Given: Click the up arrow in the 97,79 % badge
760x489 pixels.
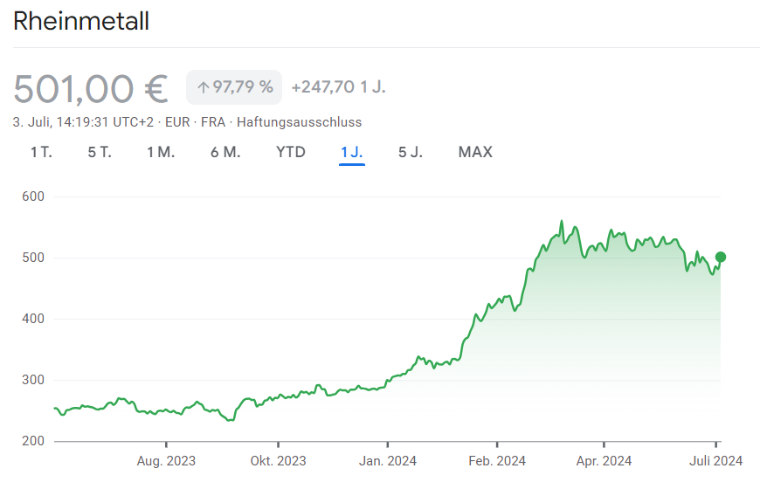Looking at the screenshot, I should tap(203, 87).
